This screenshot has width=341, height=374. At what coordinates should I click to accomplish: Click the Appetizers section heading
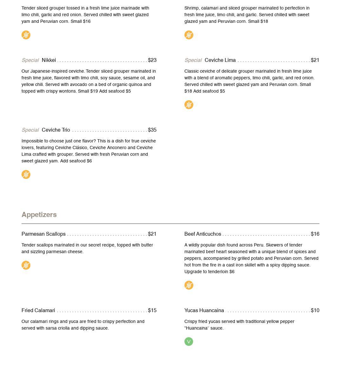pos(39,215)
